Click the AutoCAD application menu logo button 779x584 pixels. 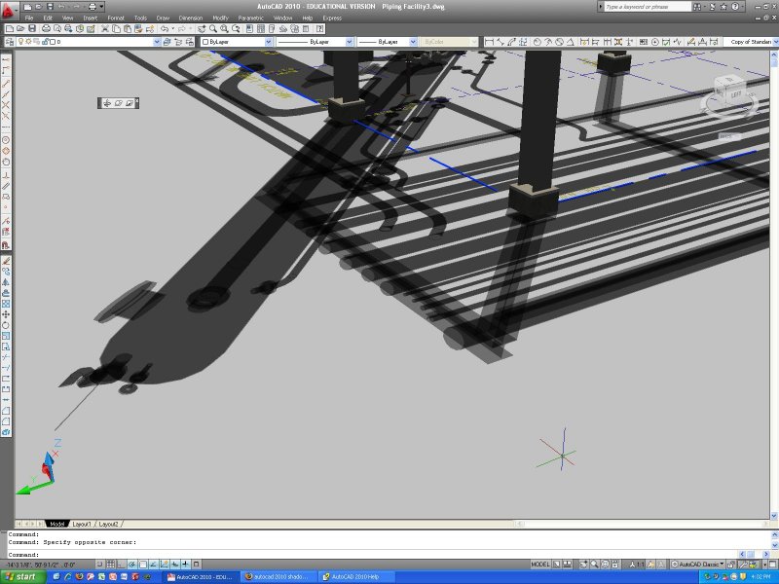tap(7, 8)
